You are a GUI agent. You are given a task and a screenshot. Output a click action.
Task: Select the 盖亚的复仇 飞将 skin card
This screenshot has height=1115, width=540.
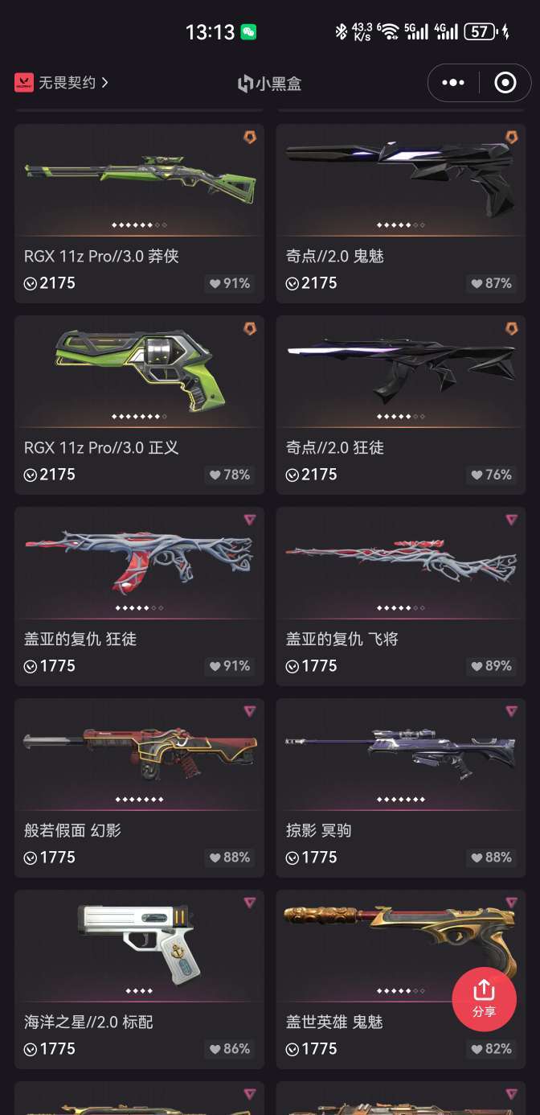click(401, 596)
